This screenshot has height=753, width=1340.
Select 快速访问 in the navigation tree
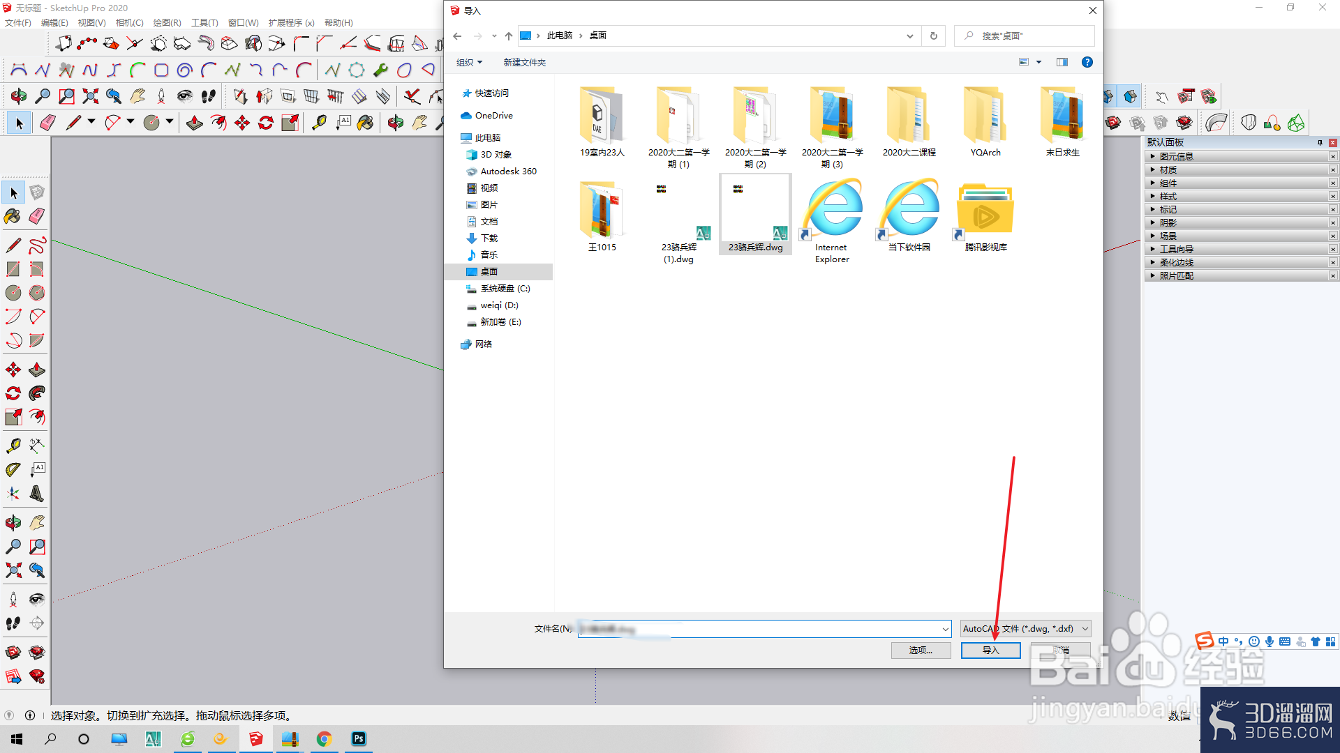[x=491, y=93]
